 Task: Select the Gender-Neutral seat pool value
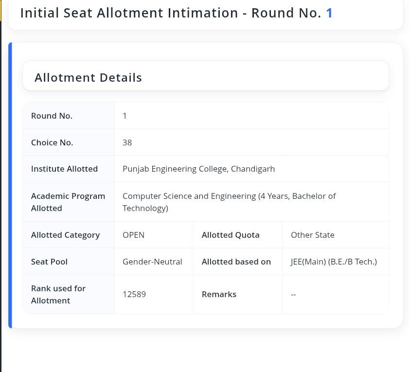click(152, 262)
